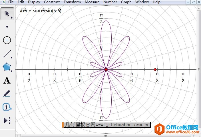Image resolution: width=201 pixels, height=137 pixels.
Task: Minimize the document window
Action: 188,2
